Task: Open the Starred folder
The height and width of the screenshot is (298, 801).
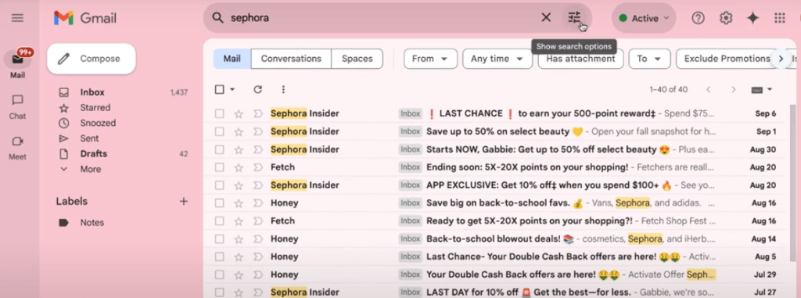Action: coord(95,108)
